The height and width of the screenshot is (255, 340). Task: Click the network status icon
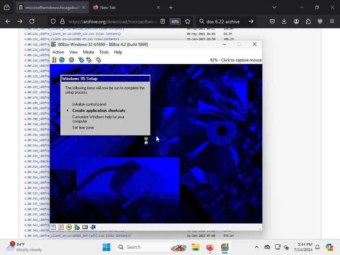click(x=77, y=227)
